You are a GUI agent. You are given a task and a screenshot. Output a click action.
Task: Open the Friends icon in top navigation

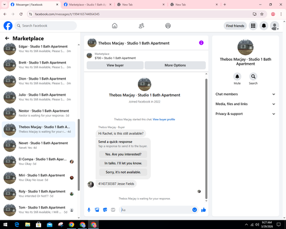[x=141, y=26]
